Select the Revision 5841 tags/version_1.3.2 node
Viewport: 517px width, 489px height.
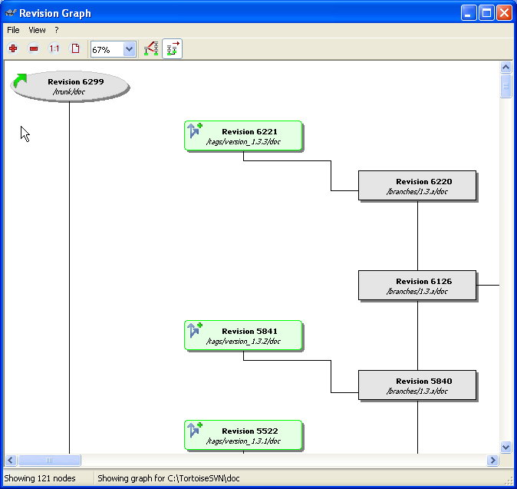click(x=243, y=335)
